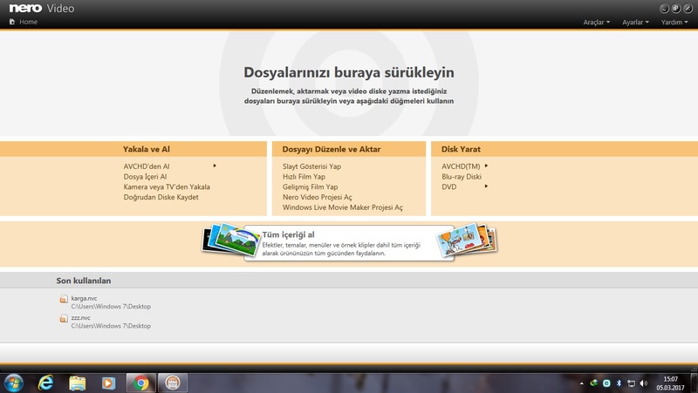This screenshot has height=393, width=698.
Task: Click the file drop area heading
Action: 348,72
